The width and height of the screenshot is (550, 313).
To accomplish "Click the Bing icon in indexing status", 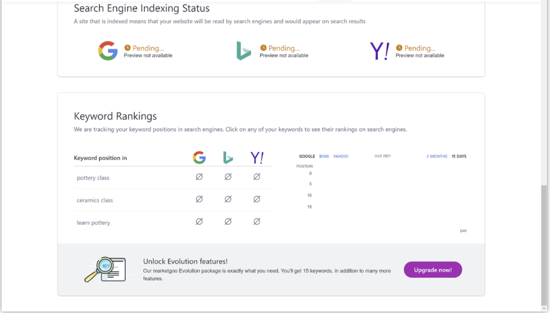I will click(x=243, y=51).
